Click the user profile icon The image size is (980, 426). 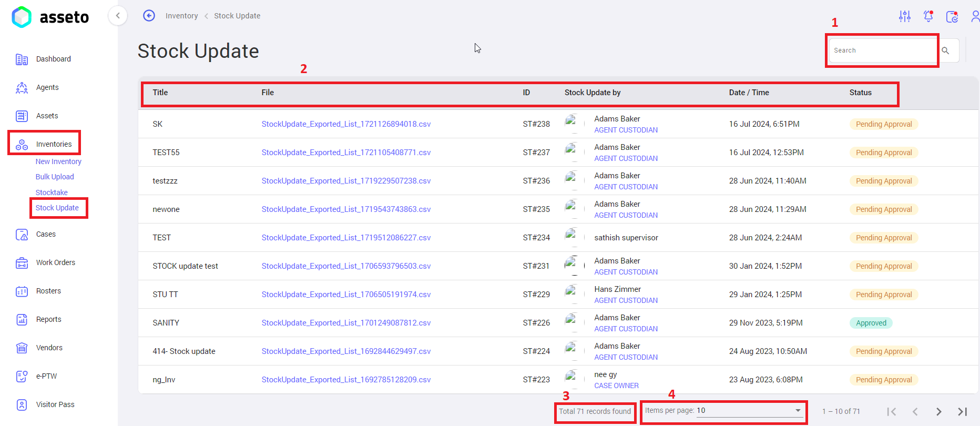tap(975, 16)
